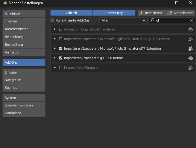Click community icon on Node Wrangler row

(191, 68)
